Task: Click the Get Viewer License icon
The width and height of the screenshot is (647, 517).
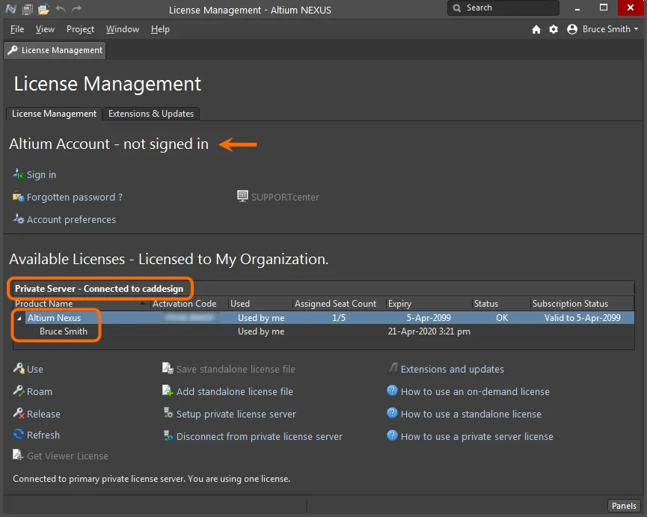Action: pyautogui.click(x=18, y=455)
